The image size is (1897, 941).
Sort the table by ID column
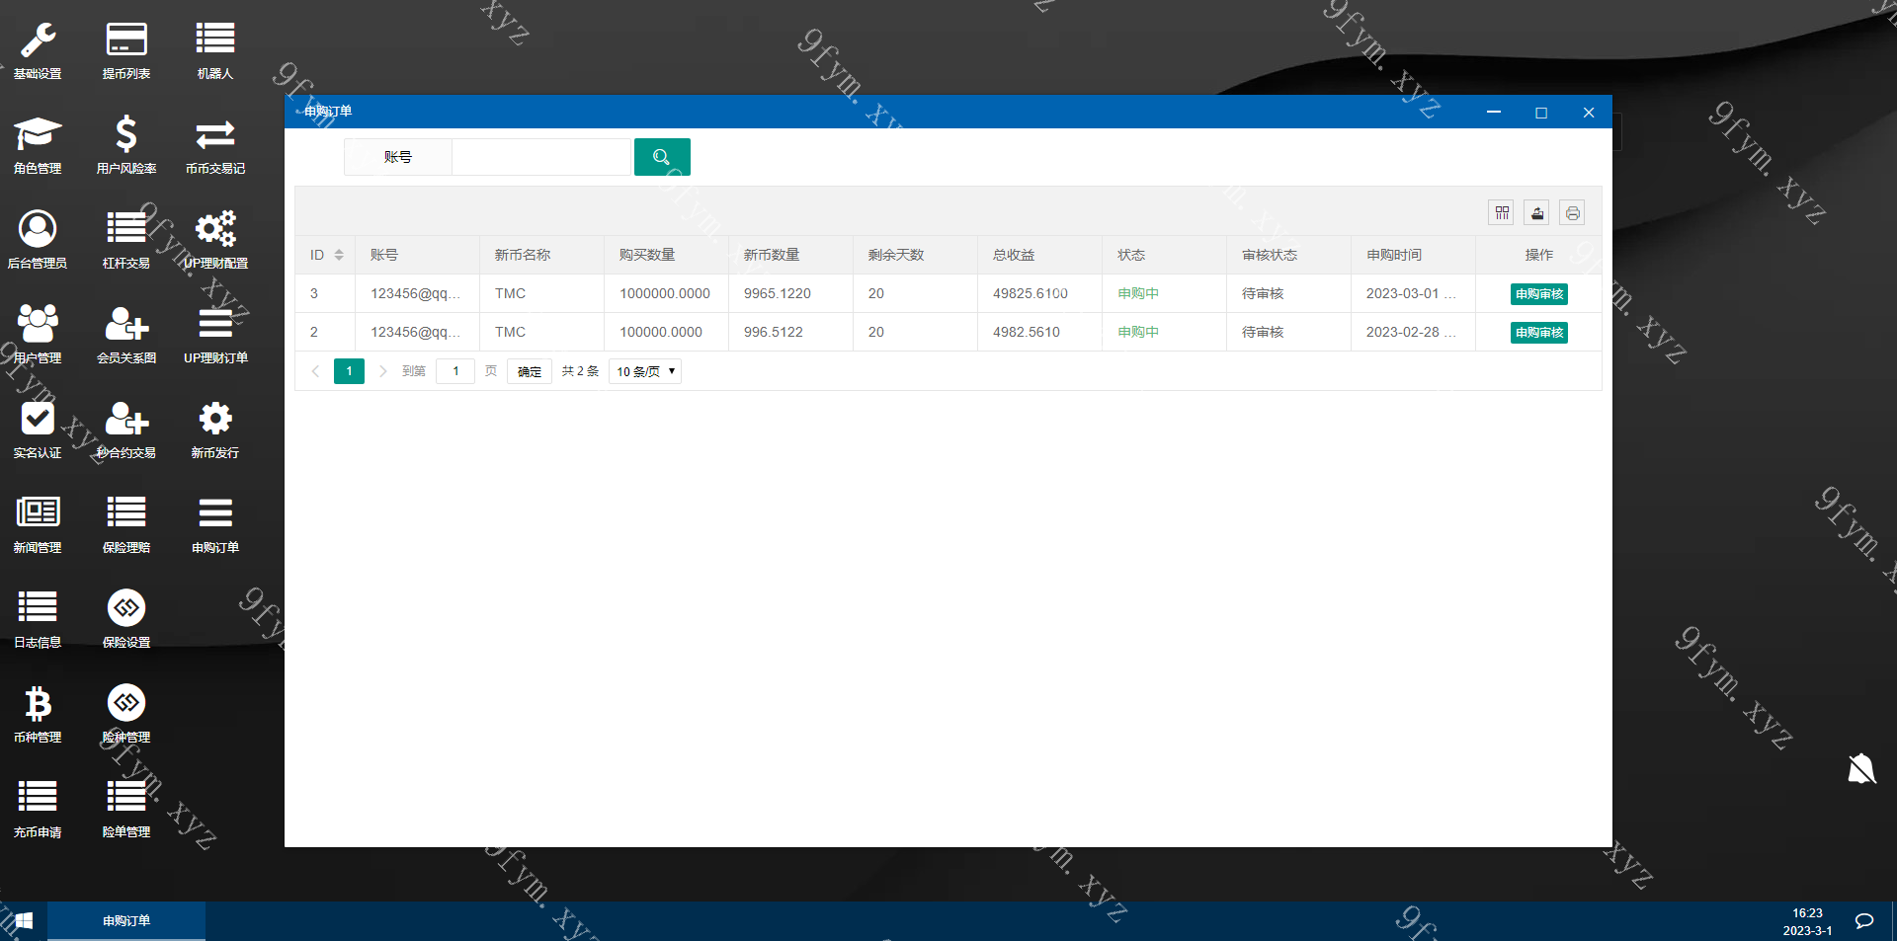pos(339,255)
